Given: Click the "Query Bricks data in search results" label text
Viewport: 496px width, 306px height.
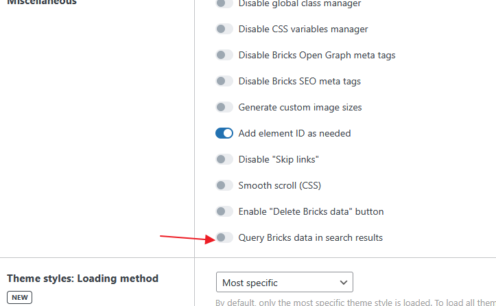Looking at the screenshot, I should pos(310,237).
